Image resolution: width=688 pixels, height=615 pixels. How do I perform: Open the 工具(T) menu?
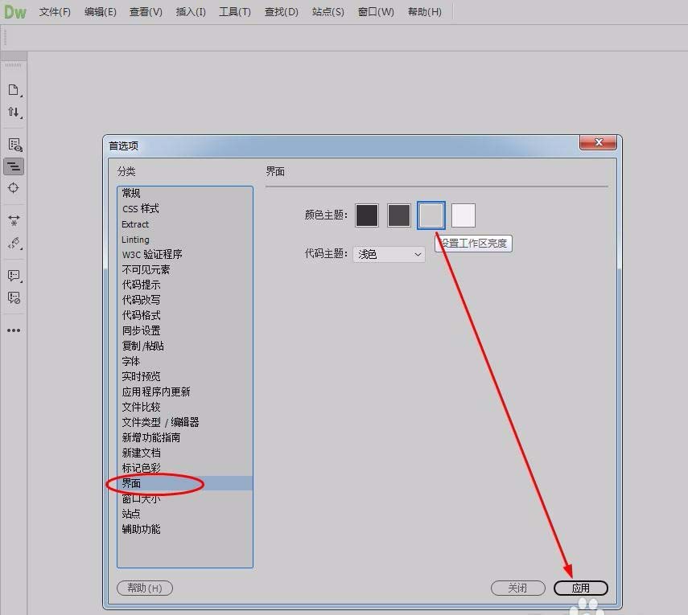[x=235, y=12]
